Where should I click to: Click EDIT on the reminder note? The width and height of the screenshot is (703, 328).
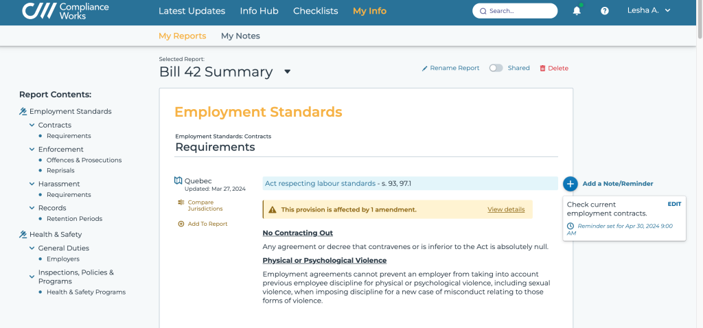pos(674,204)
